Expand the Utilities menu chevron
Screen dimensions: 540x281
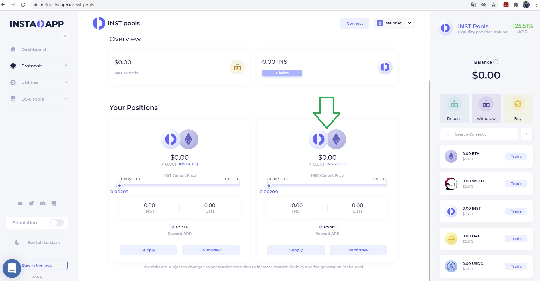[x=66, y=82]
